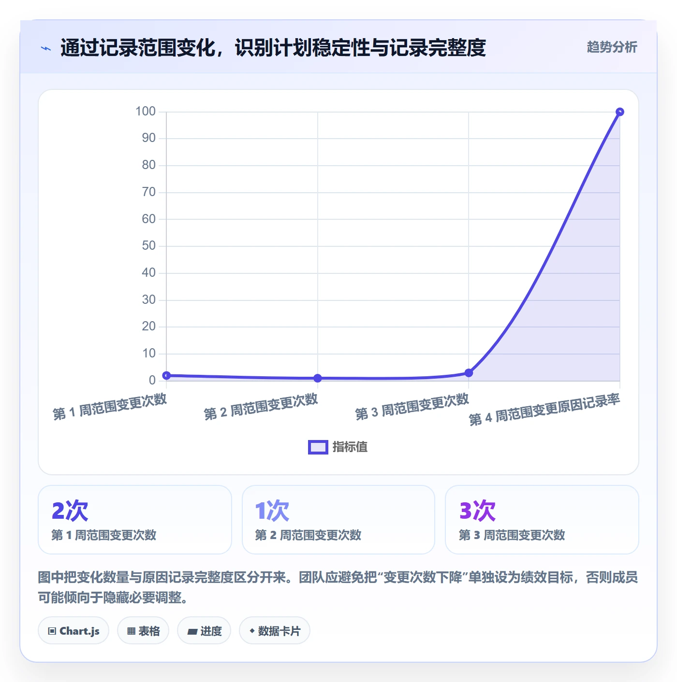Click the title 通过记录范围变化，识别计划稳定性与记录完整度
This screenshot has height=682, width=677.
click(x=273, y=48)
